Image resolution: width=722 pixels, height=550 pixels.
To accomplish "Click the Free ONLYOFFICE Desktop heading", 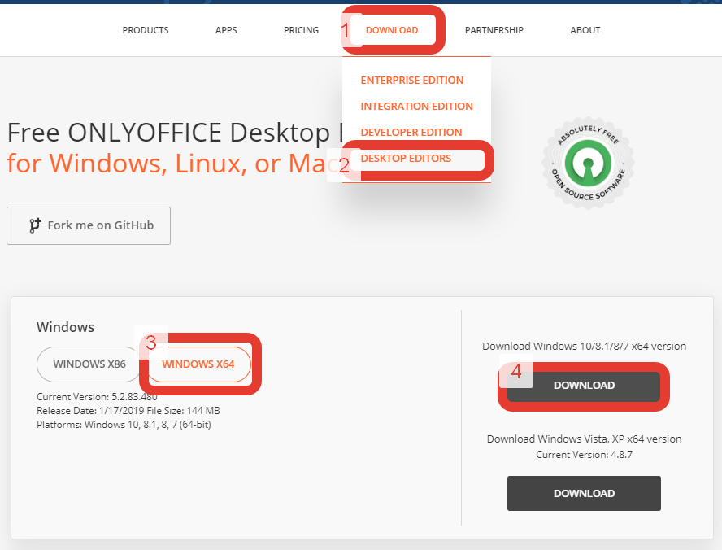I will pyautogui.click(x=175, y=133).
